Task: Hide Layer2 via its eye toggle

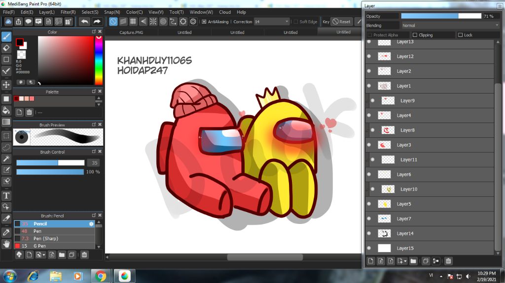Action: pos(369,71)
